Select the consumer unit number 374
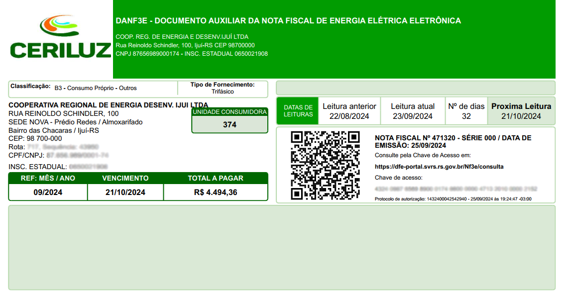This screenshot has width=571, height=291. [230, 125]
